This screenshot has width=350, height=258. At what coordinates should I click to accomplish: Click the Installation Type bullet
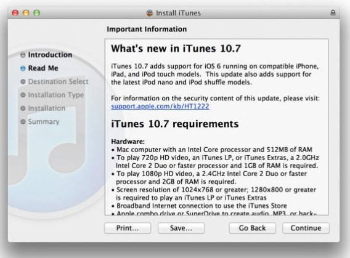(23, 95)
